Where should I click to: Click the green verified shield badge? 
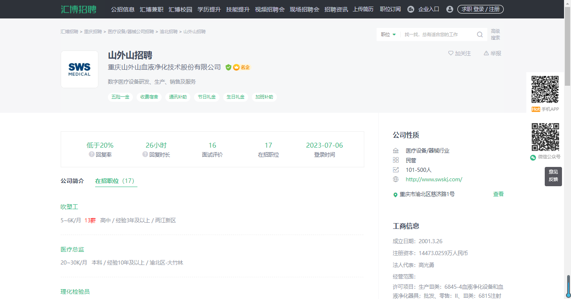point(228,67)
